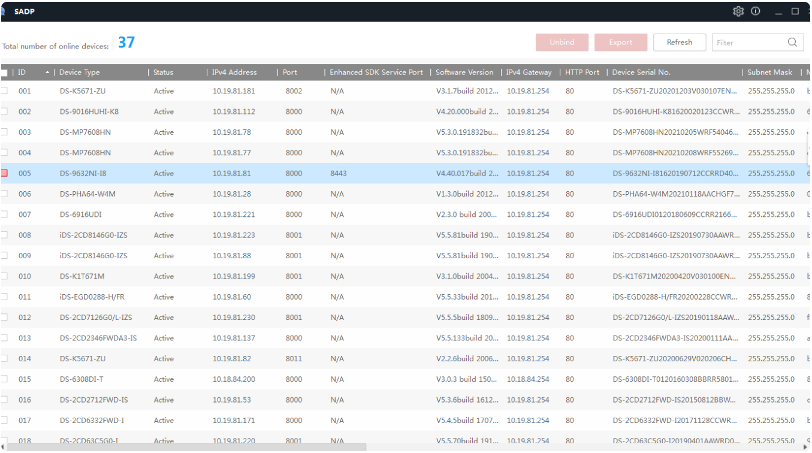The height and width of the screenshot is (453, 812).
Task: Maximize the SADP window
Action: click(795, 11)
